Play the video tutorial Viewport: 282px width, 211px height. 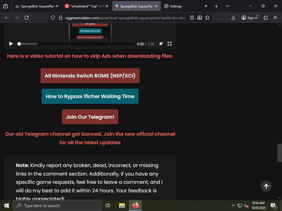(11, 44)
